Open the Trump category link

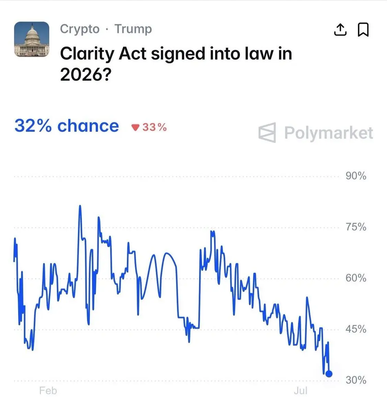coord(133,29)
